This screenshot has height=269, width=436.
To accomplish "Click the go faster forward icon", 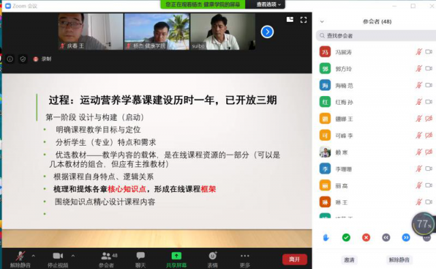I will 406,238.
